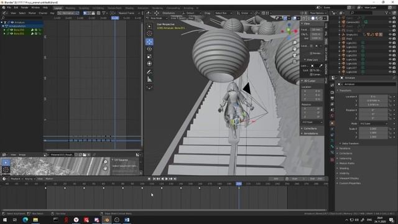The height and width of the screenshot is (224, 398).
Task: Open the Output properties tab icon
Action: click(332, 98)
